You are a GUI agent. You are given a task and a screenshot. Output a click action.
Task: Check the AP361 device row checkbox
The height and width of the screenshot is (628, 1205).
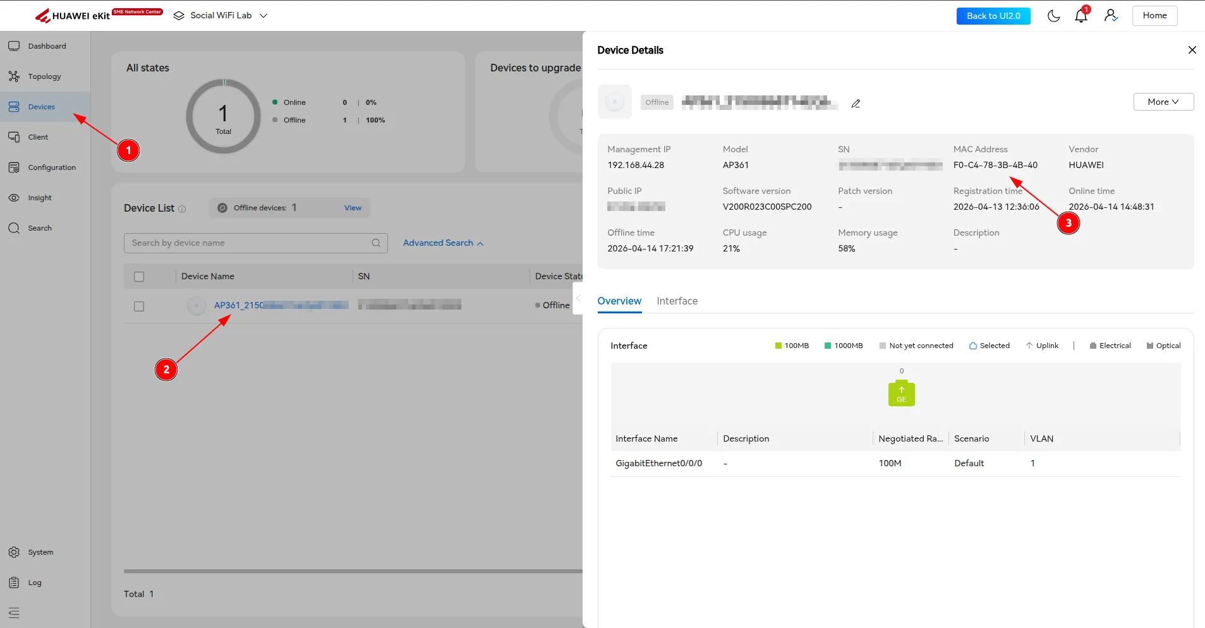[139, 306]
